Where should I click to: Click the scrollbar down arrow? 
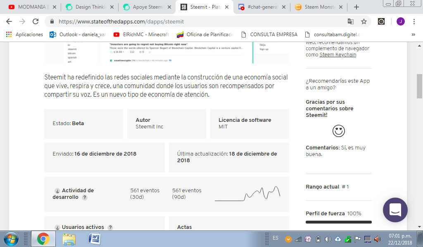point(420,226)
